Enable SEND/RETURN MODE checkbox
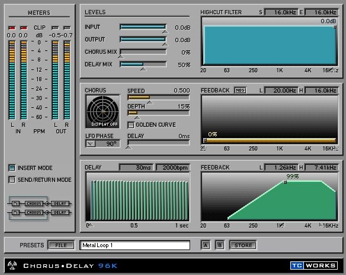 [x=12, y=180]
